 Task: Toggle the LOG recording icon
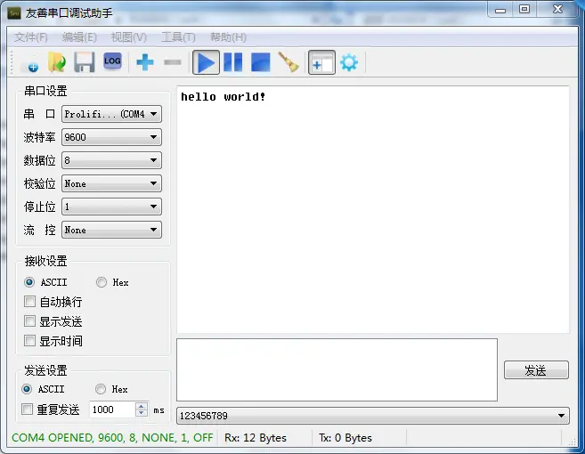pos(112,62)
